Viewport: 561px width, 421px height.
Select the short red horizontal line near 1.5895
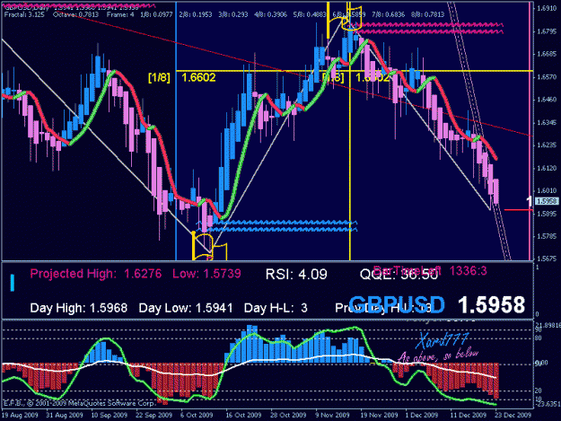pos(519,210)
